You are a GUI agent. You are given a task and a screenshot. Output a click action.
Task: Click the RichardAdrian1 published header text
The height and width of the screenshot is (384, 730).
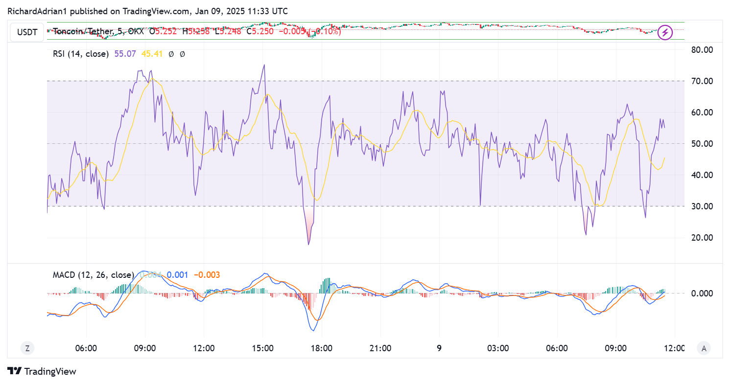(147, 11)
